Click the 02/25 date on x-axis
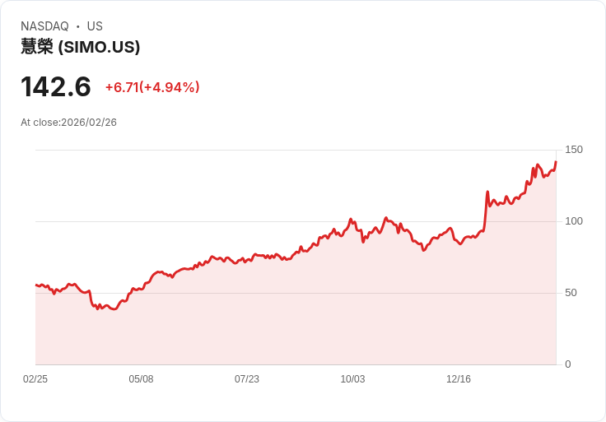 pos(35,379)
